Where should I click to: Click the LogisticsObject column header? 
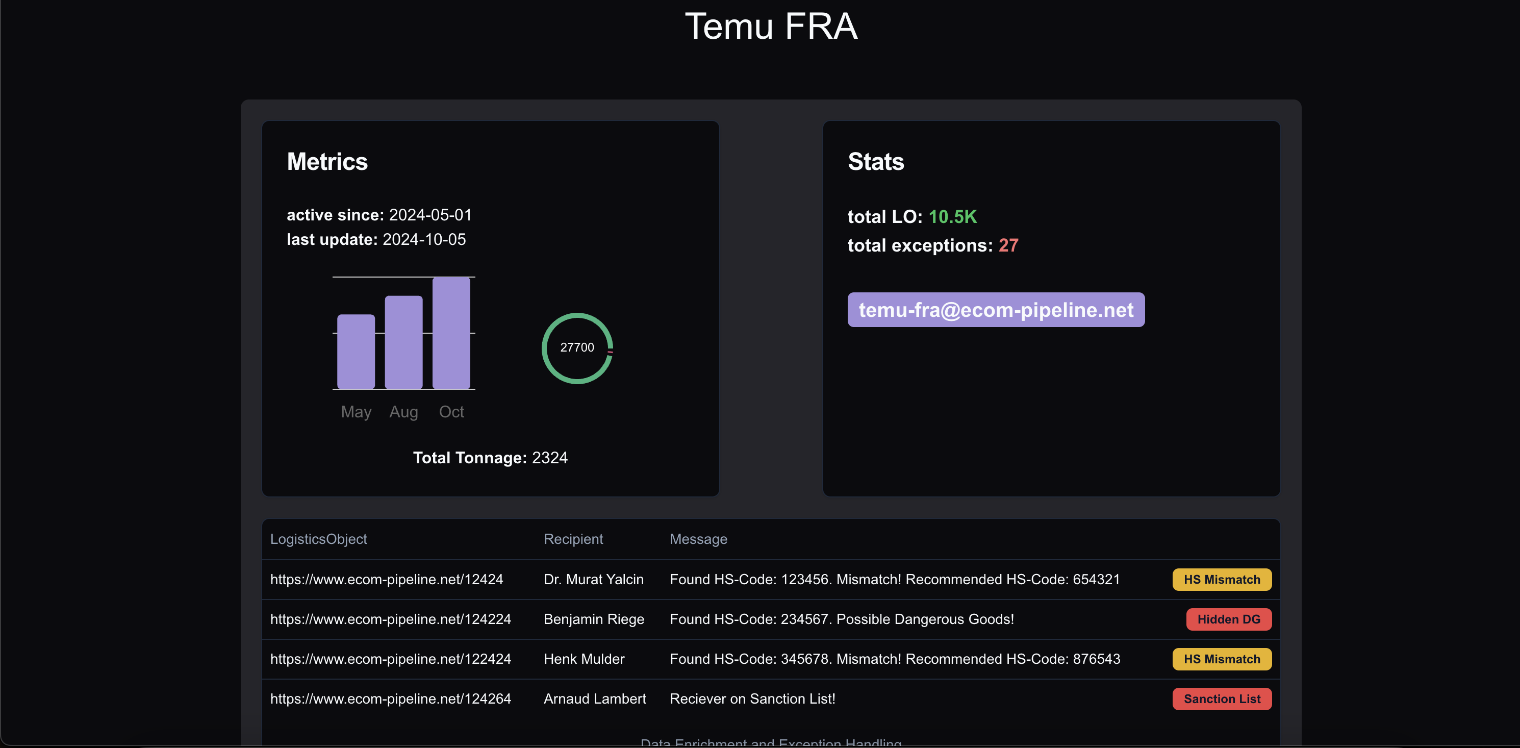click(318, 539)
